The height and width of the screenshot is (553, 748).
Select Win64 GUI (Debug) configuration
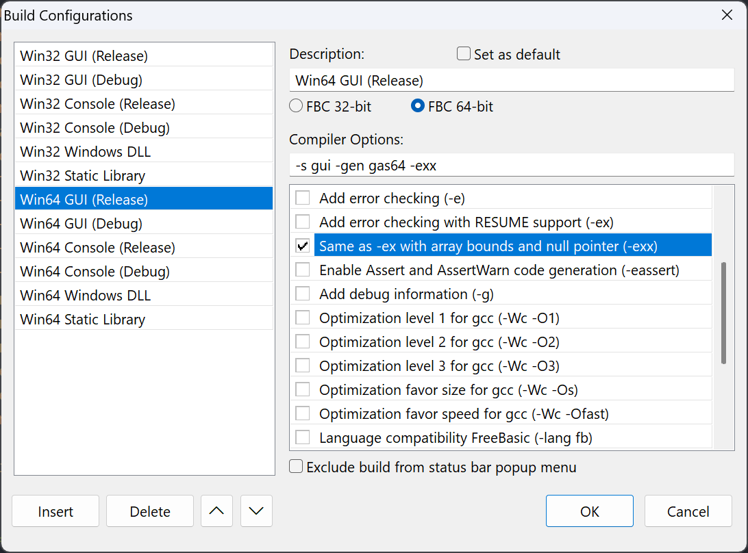pos(144,223)
